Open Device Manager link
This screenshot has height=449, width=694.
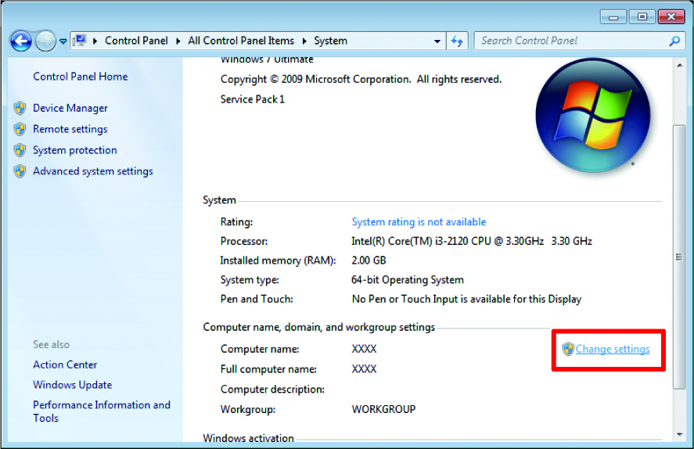point(70,109)
